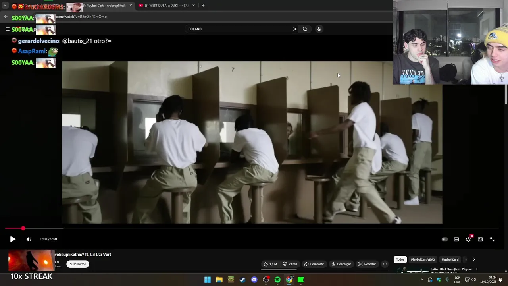The height and width of the screenshot is (286, 508).
Task: Like the video showing 1,1 M
Action: tap(270, 264)
